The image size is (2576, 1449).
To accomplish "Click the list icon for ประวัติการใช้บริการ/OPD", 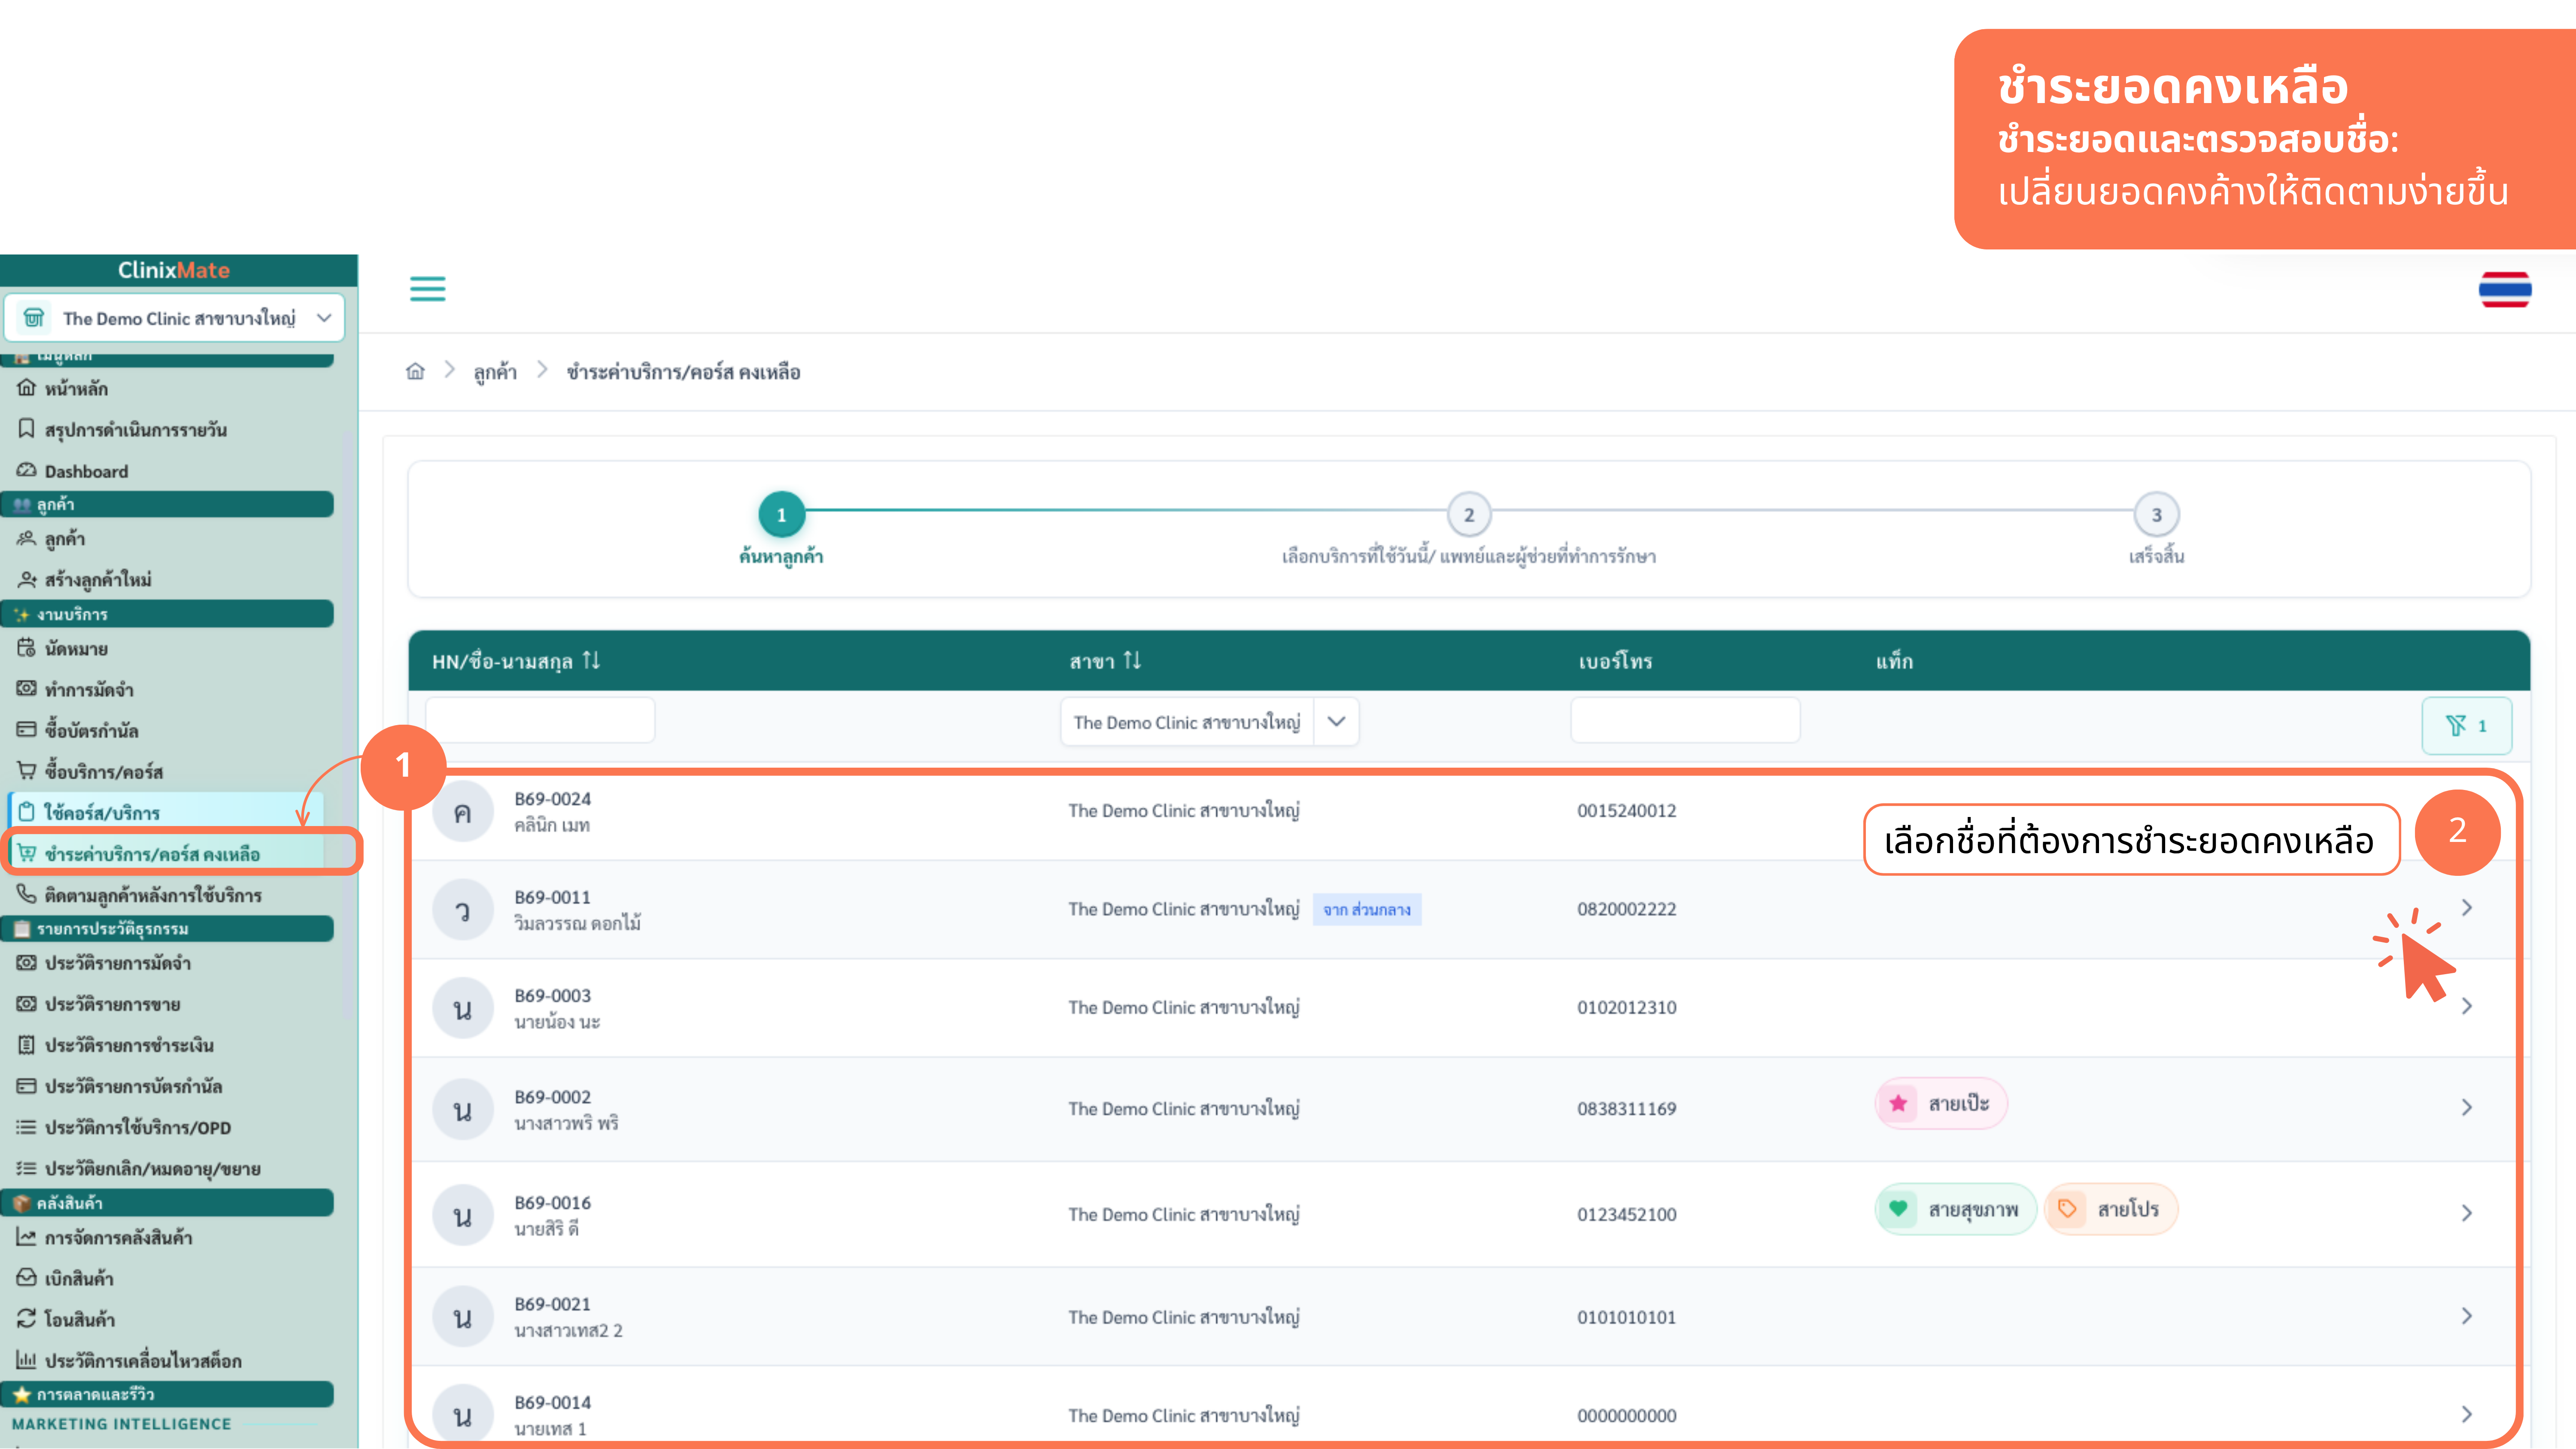I will (x=26, y=1127).
